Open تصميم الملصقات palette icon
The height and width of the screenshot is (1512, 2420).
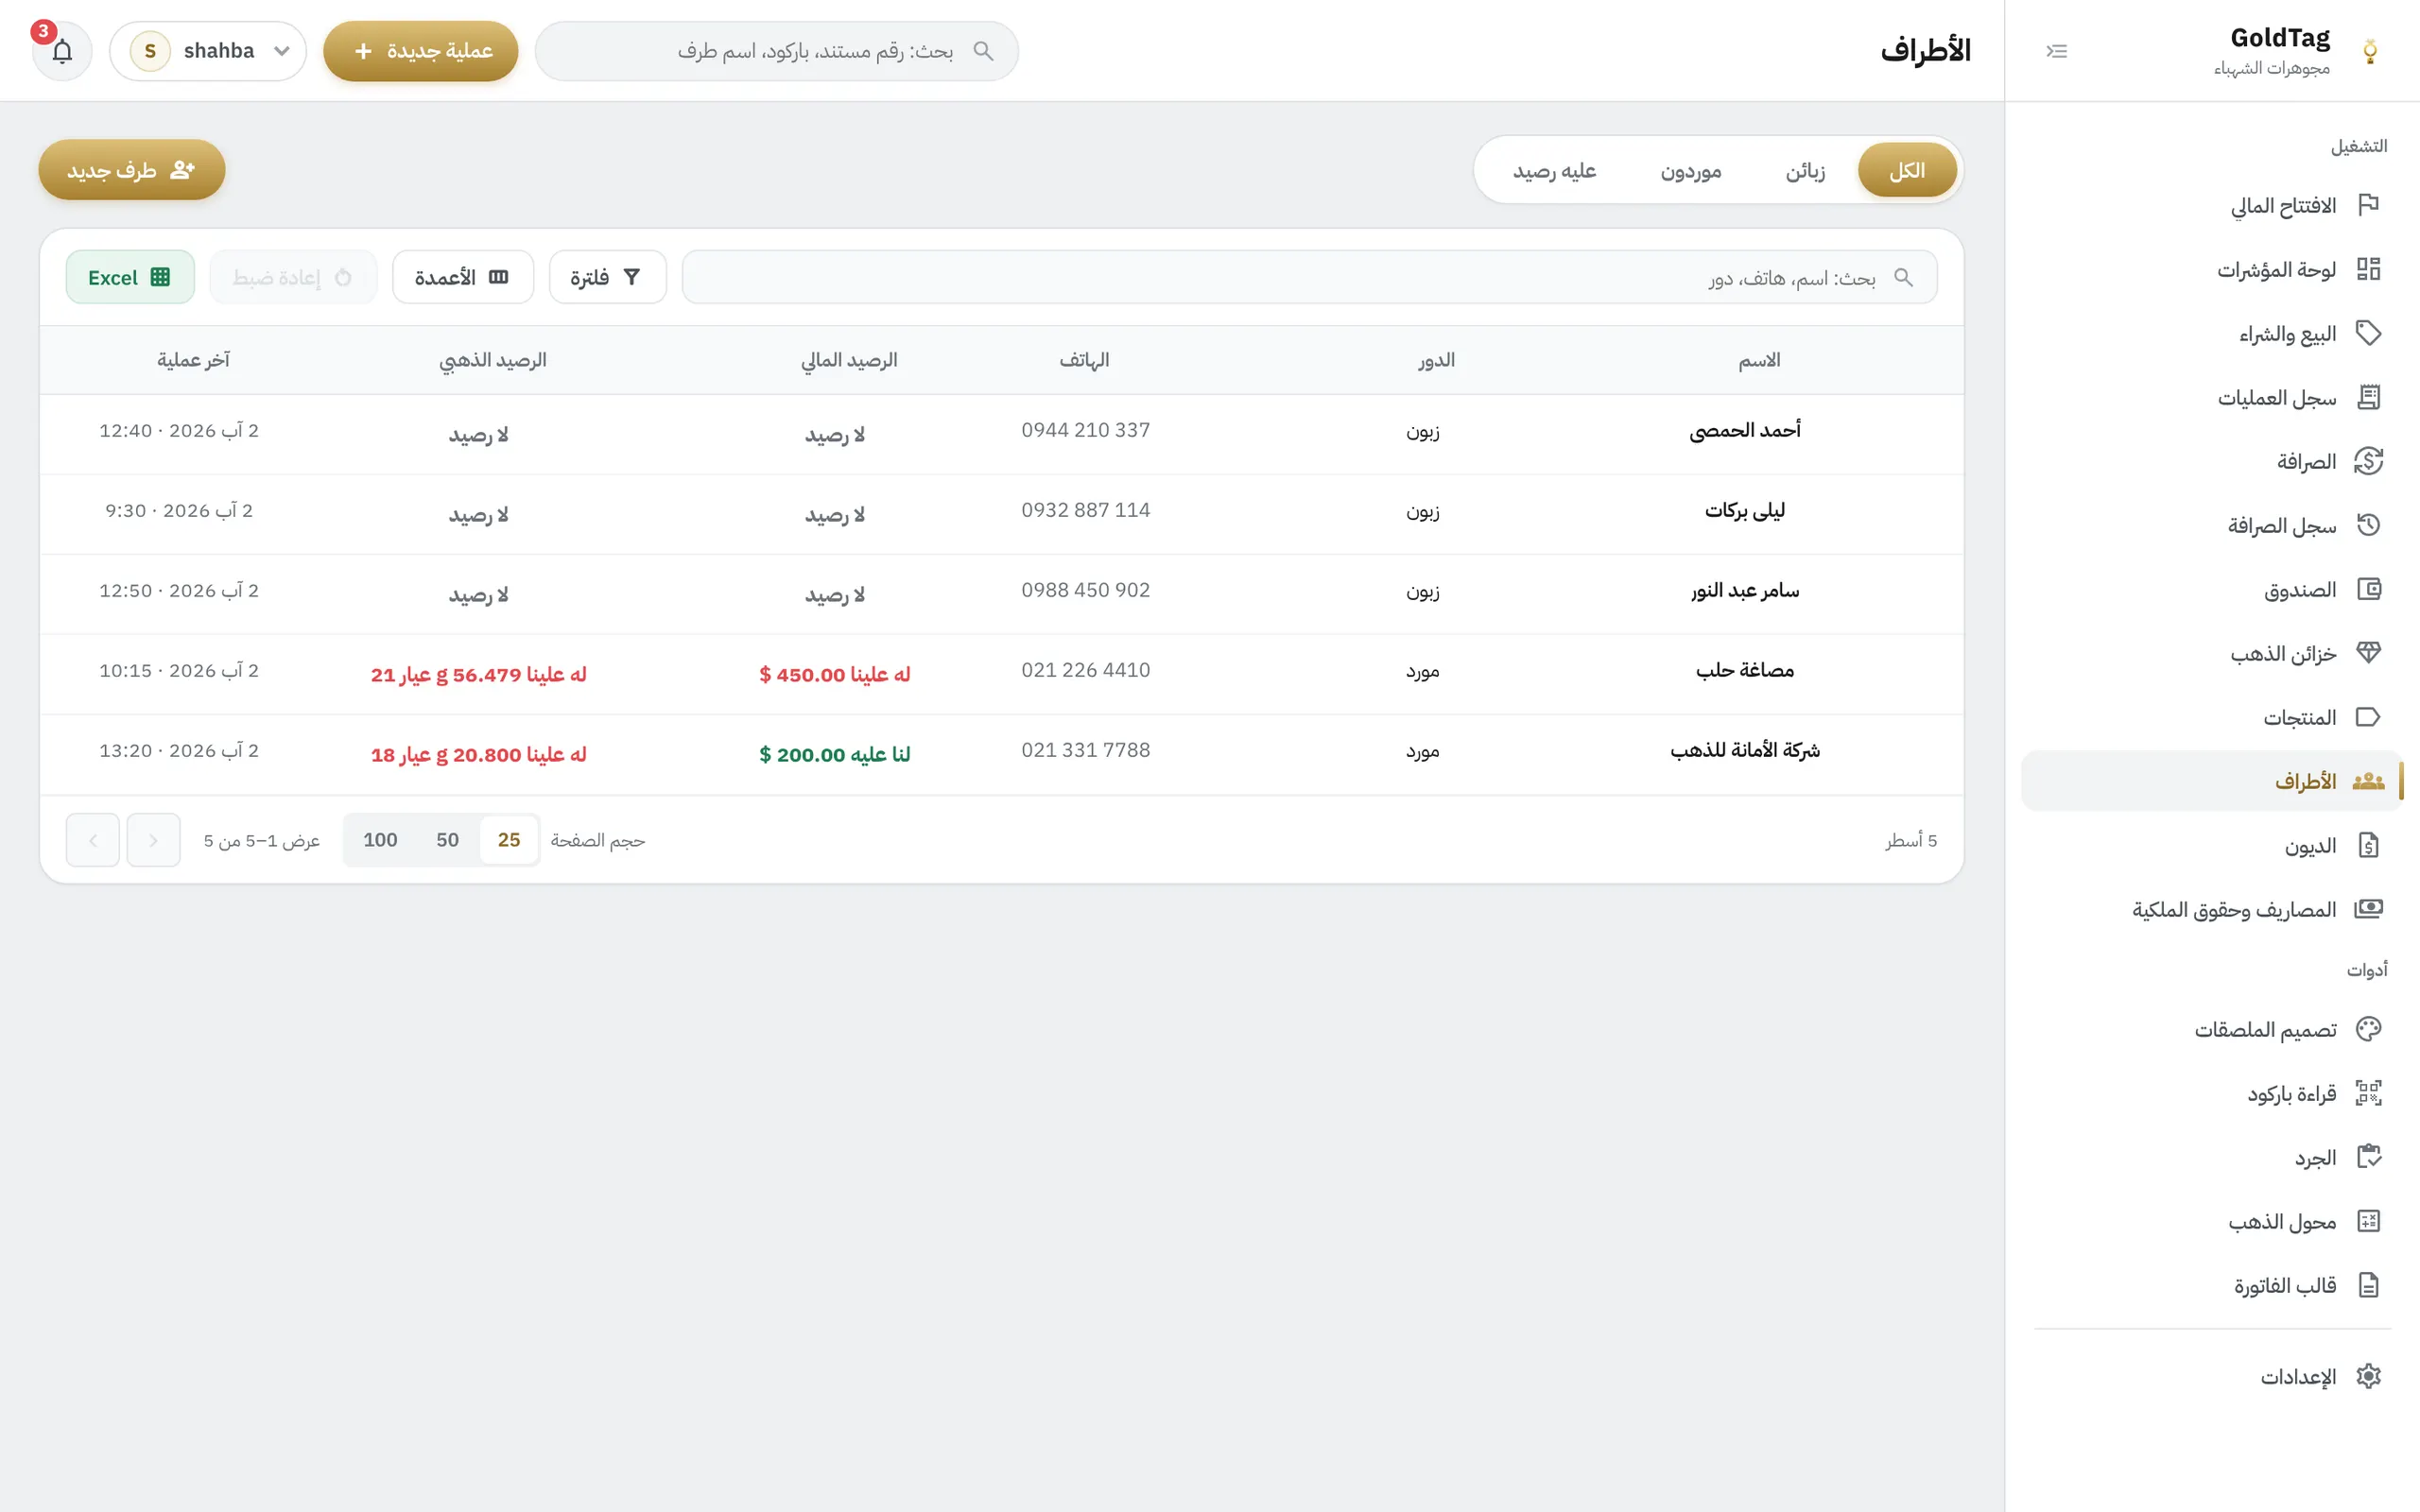2368,1030
